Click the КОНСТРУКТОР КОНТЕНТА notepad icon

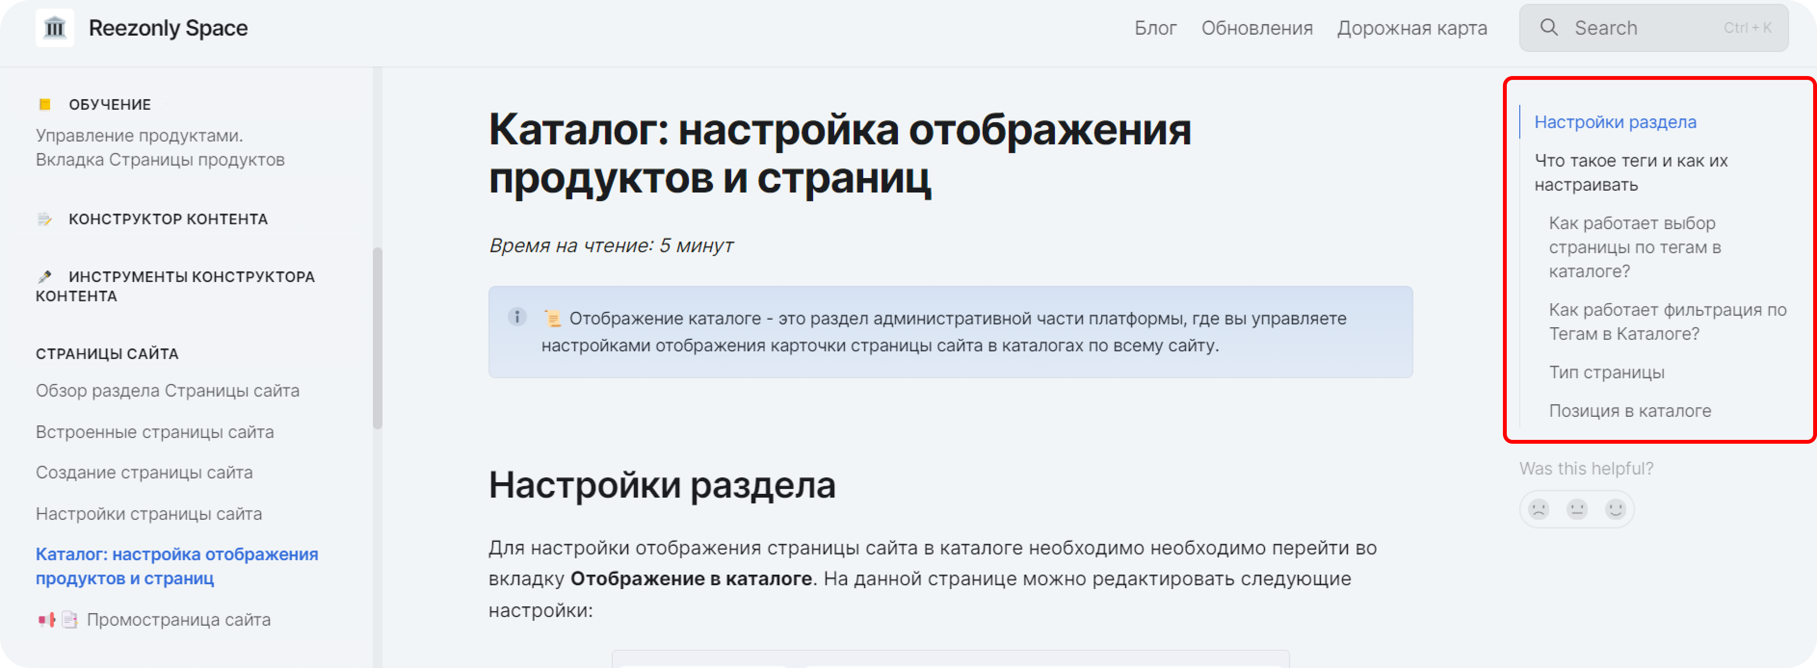coord(45,219)
